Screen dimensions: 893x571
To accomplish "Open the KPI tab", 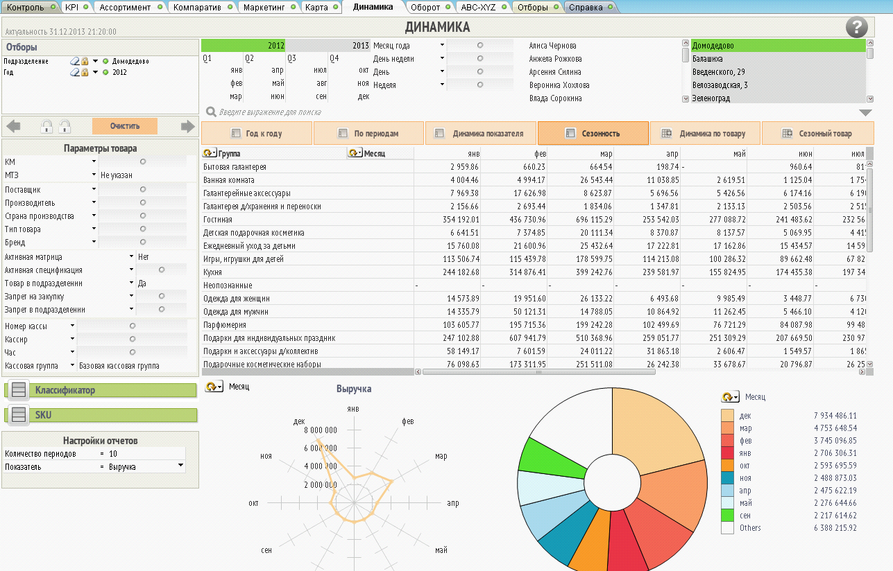I will 76,7.
